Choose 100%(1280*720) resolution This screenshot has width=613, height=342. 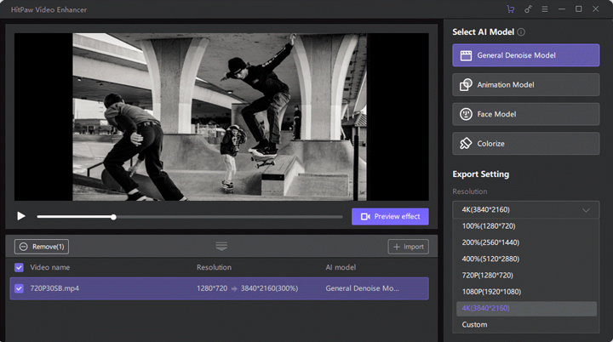click(x=526, y=226)
